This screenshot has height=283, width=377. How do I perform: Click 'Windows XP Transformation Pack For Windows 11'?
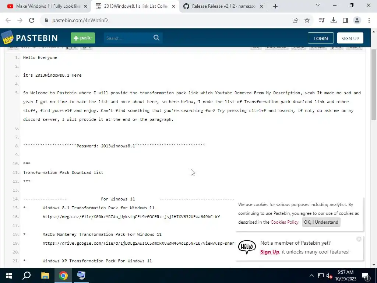[97, 261]
